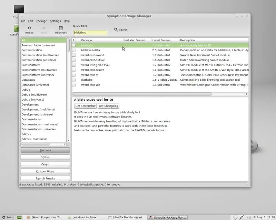Viewport: 276px width, 220px height.
Task: Click the sword-text-wlc package name
Action: coord(90,85)
